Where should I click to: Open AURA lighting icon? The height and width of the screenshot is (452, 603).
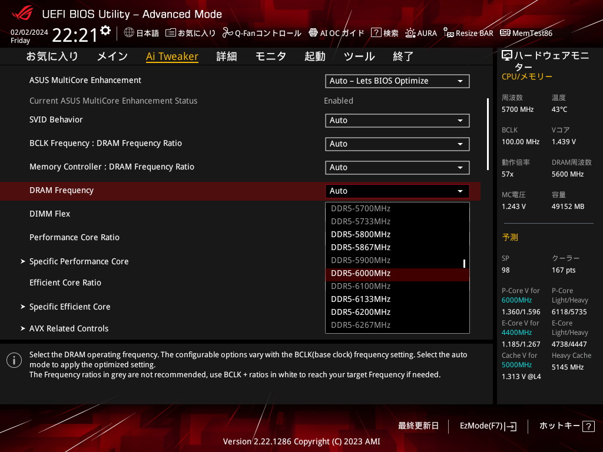[410, 33]
